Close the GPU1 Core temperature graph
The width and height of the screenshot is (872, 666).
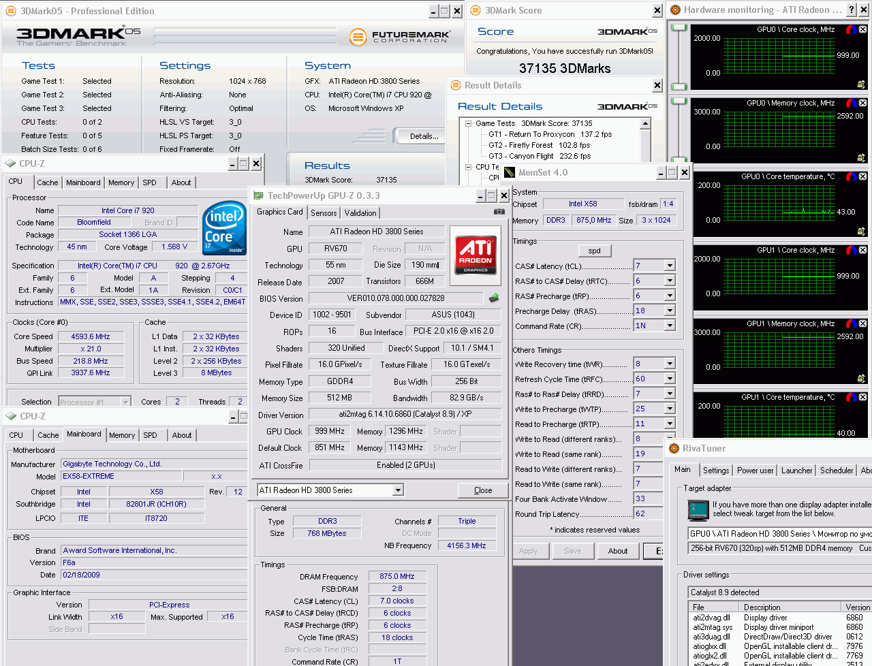(862, 397)
